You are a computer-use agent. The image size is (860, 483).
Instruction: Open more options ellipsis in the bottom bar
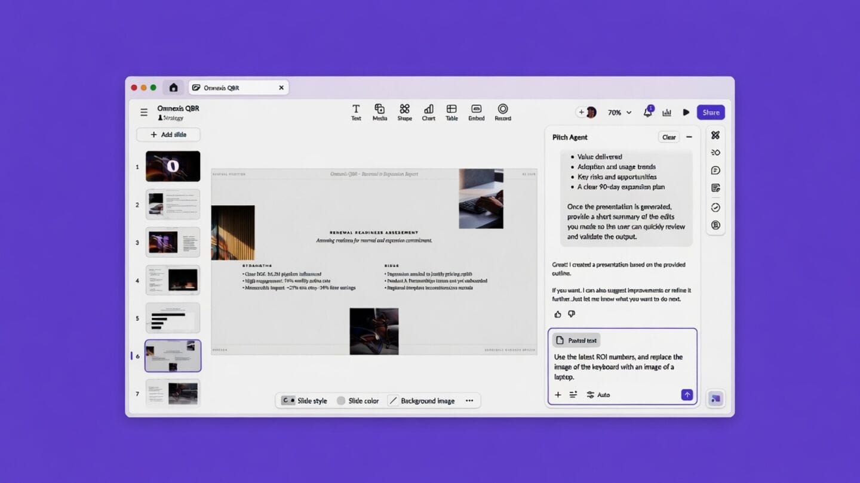(469, 401)
